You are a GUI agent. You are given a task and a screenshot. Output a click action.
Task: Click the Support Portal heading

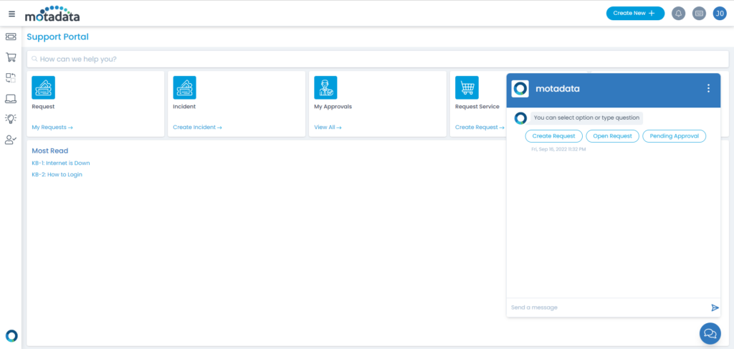pyautogui.click(x=57, y=37)
